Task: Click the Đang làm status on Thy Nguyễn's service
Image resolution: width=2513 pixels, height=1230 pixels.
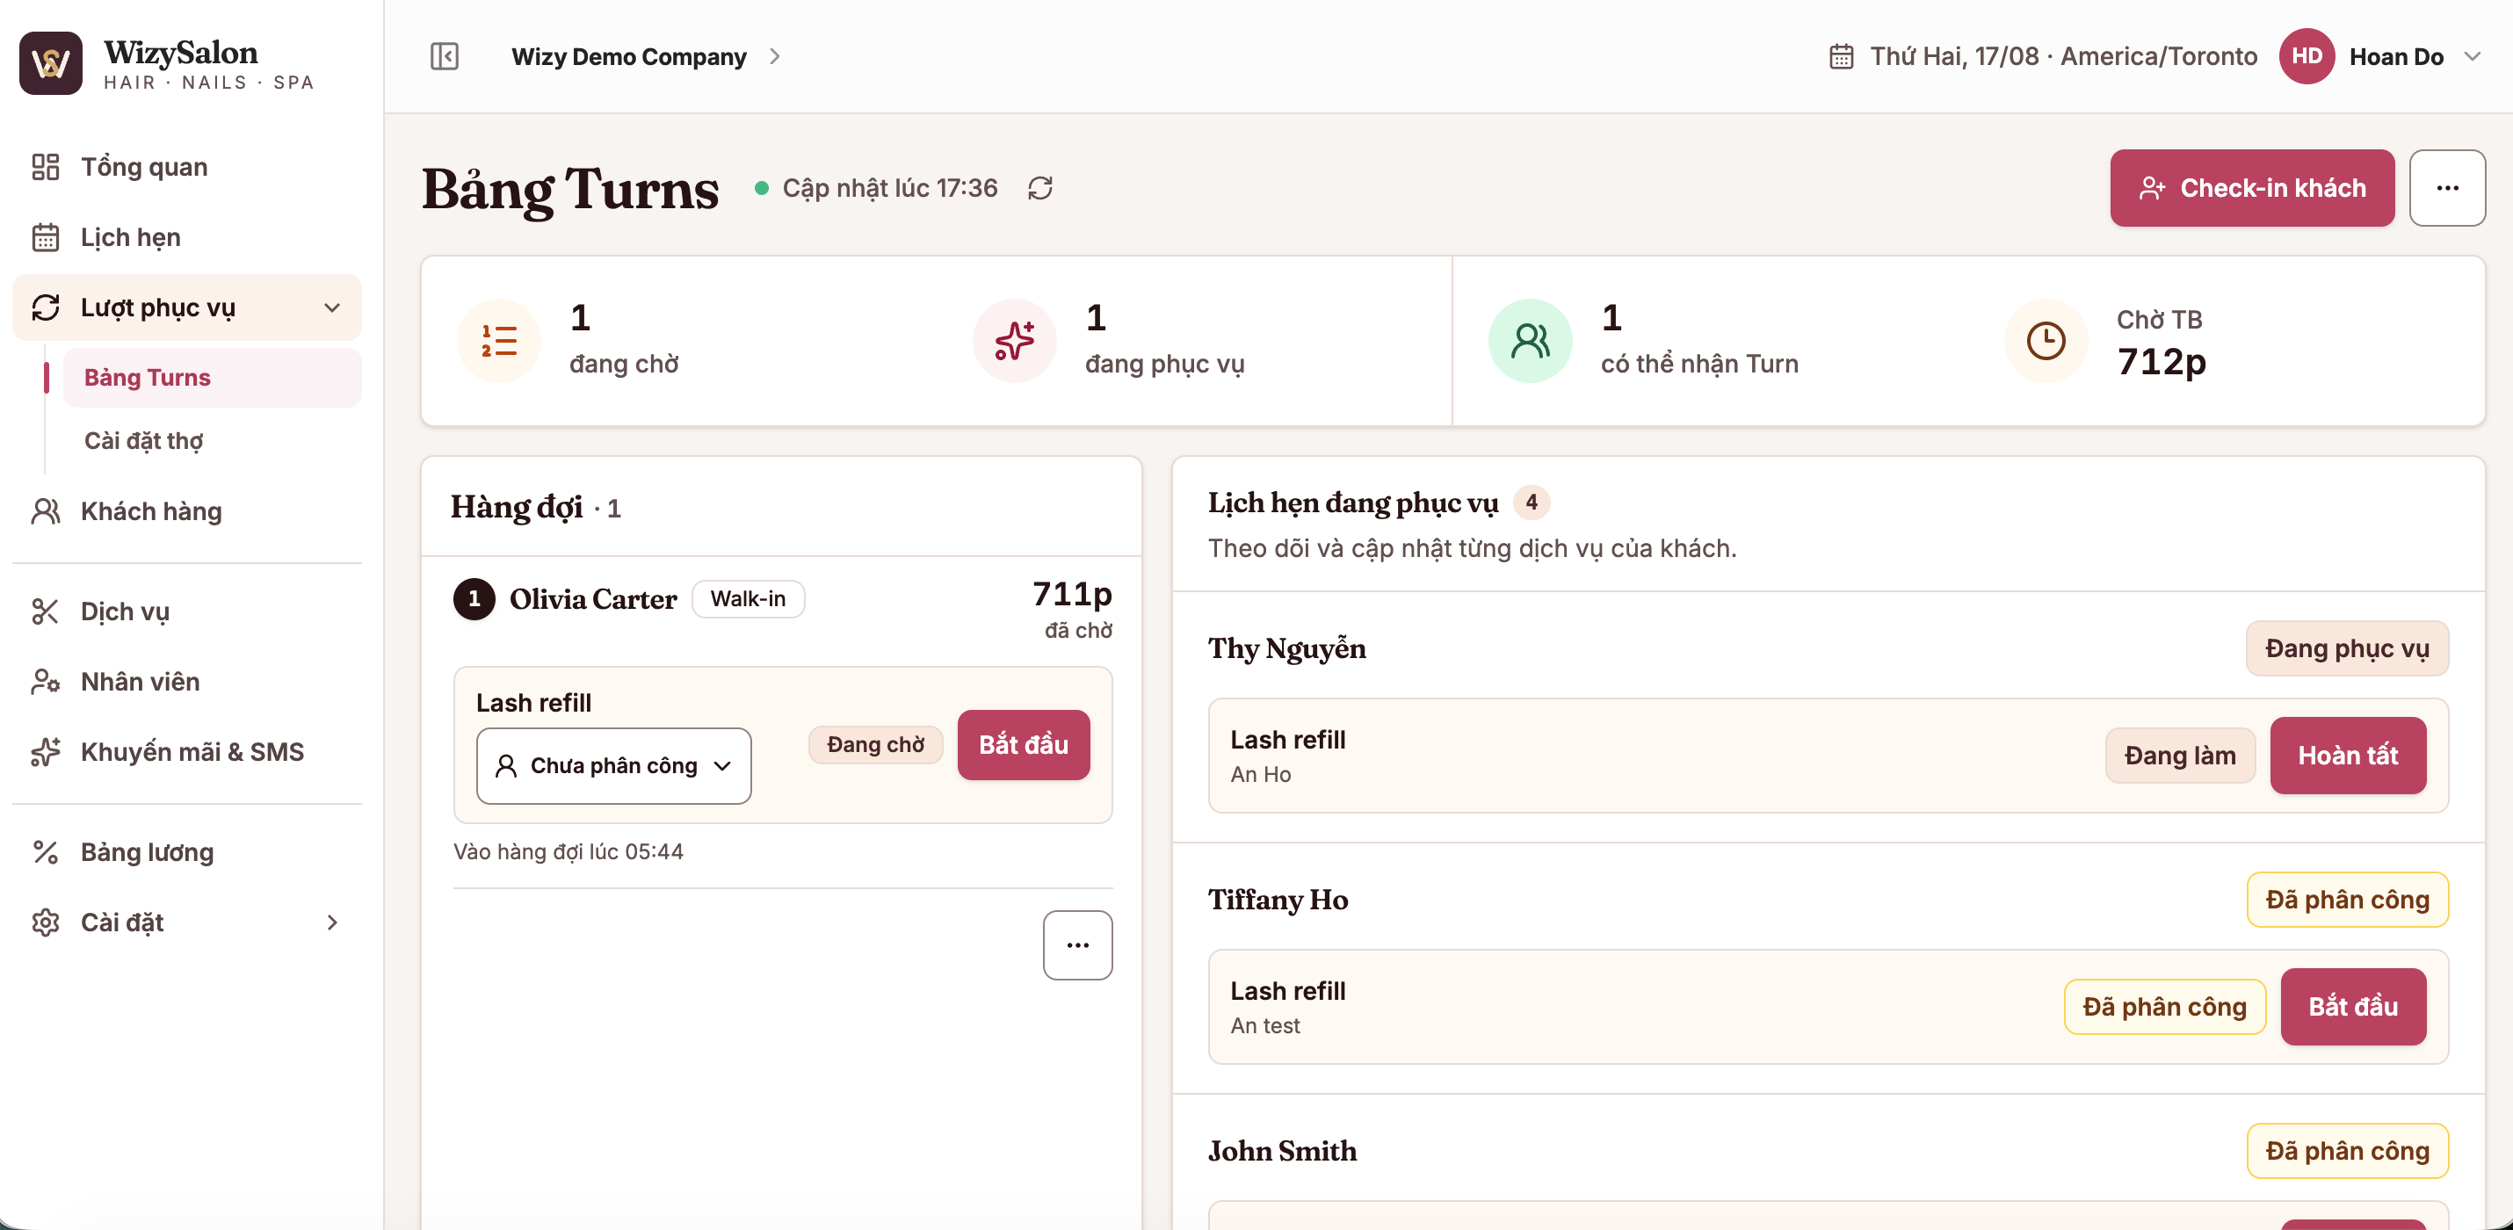Action: (x=2180, y=756)
